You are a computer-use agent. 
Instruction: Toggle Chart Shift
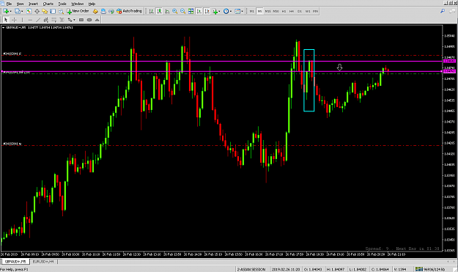click(207, 11)
